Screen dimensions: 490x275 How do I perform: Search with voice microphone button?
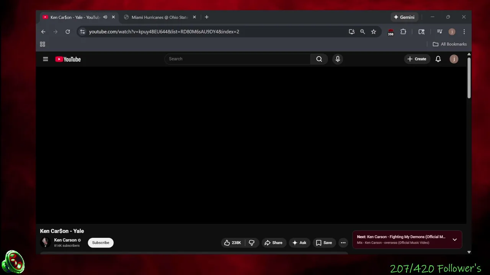pos(338,59)
